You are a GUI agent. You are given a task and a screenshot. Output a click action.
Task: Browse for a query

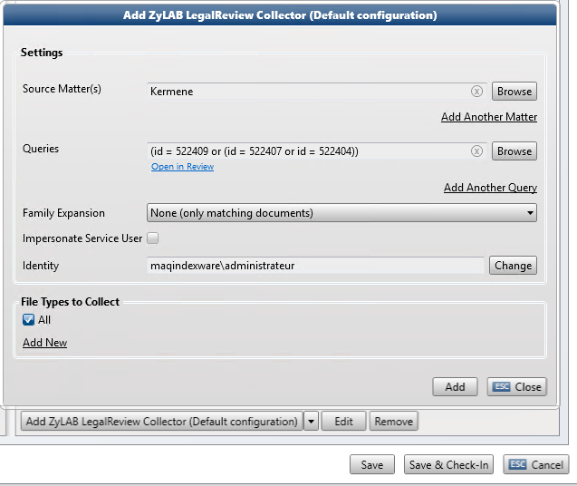click(x=514, y=151)
